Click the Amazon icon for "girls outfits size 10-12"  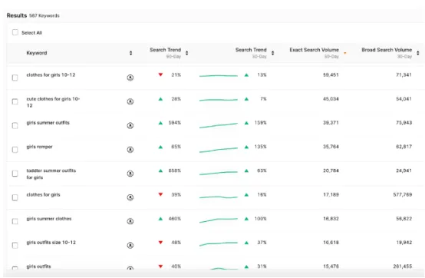(130, 245)
